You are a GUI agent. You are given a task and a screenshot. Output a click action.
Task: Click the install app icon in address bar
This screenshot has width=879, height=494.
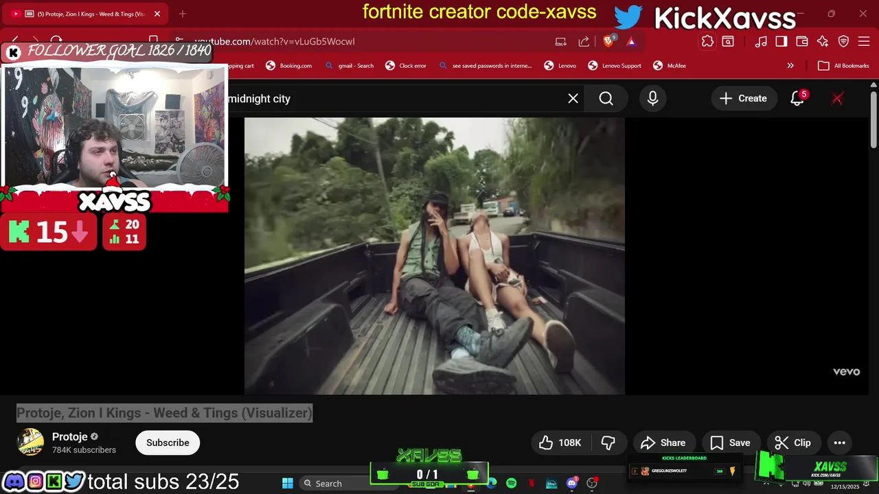click(x=561, y=41)
